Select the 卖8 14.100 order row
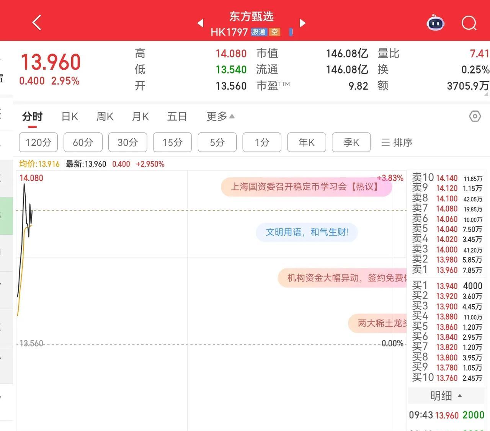The image size is (490, 431). tap(447, 199)
